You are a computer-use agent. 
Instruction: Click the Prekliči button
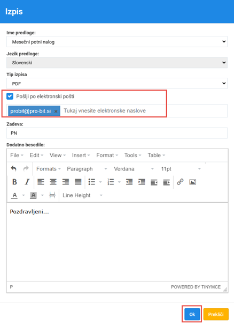(216, 314)
